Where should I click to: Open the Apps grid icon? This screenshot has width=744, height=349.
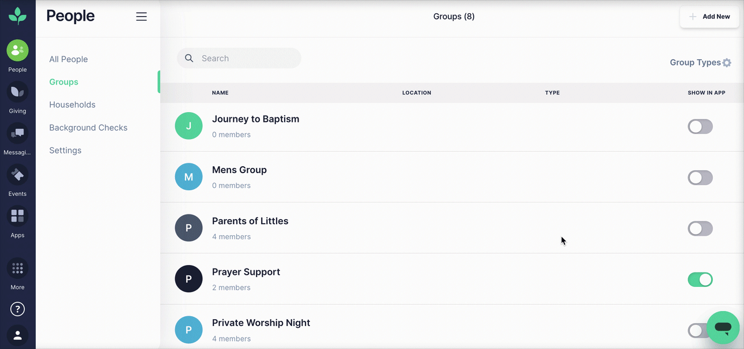(x=17, y=216)
